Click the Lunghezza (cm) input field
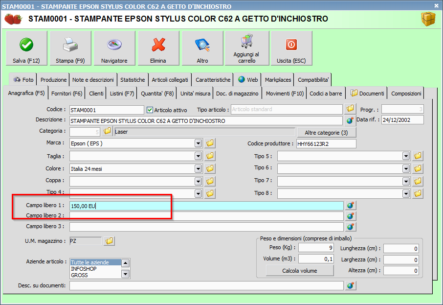This screenshot has width=443, height=305. point(401,249)
